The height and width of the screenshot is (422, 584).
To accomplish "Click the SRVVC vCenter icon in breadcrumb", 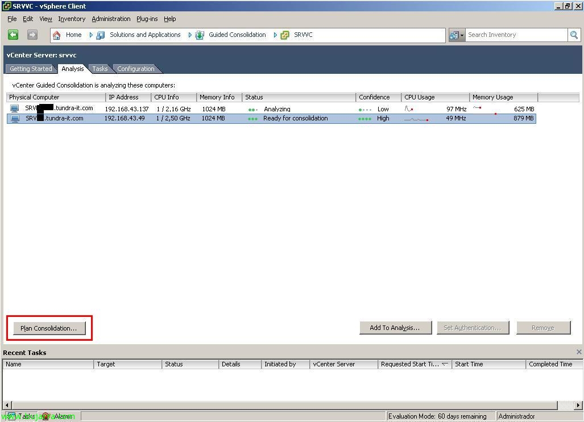I will coord(285,35).
